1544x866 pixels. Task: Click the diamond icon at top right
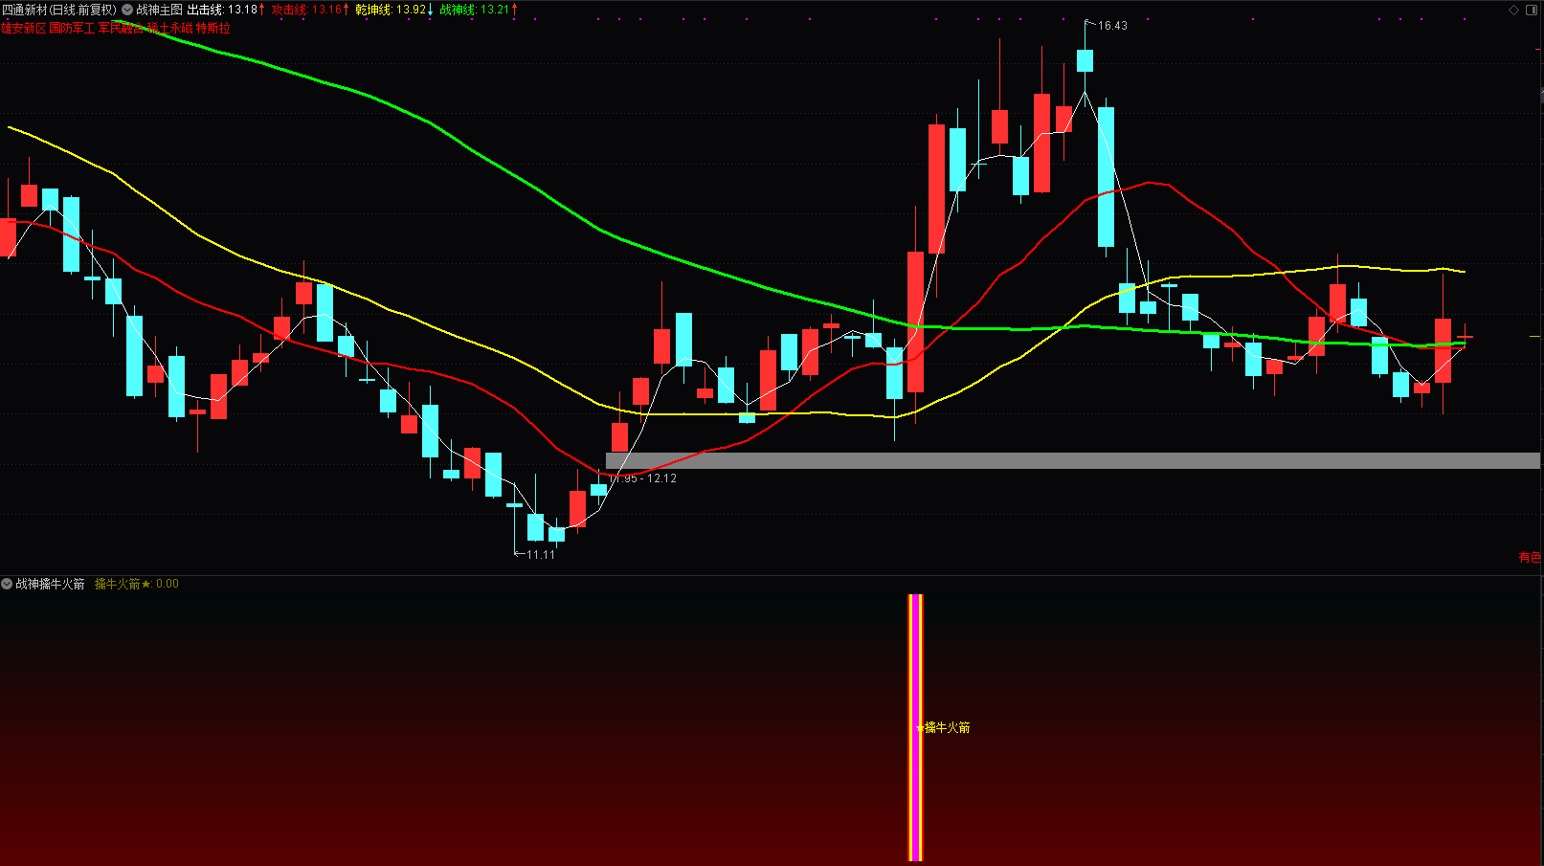(x=1513, y=10)
